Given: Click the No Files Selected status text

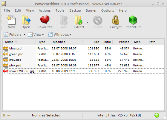Looking at the screenshot, I should [46, 115].
